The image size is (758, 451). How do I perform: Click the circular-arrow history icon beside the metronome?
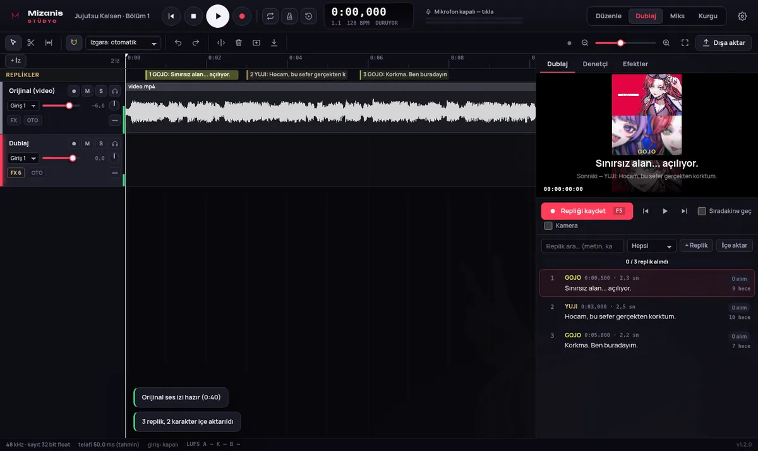coord(308,16)
